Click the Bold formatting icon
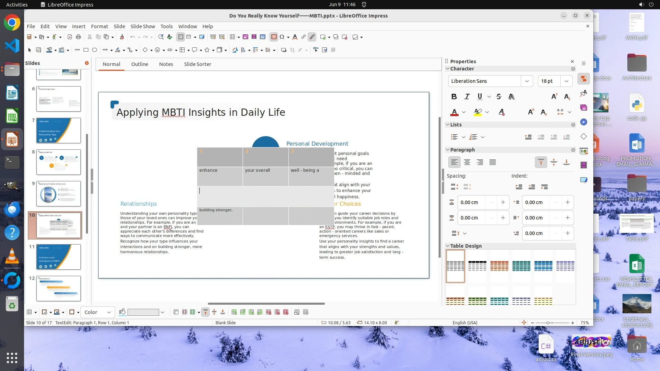660x371 pixels. [x=454, y=97]
